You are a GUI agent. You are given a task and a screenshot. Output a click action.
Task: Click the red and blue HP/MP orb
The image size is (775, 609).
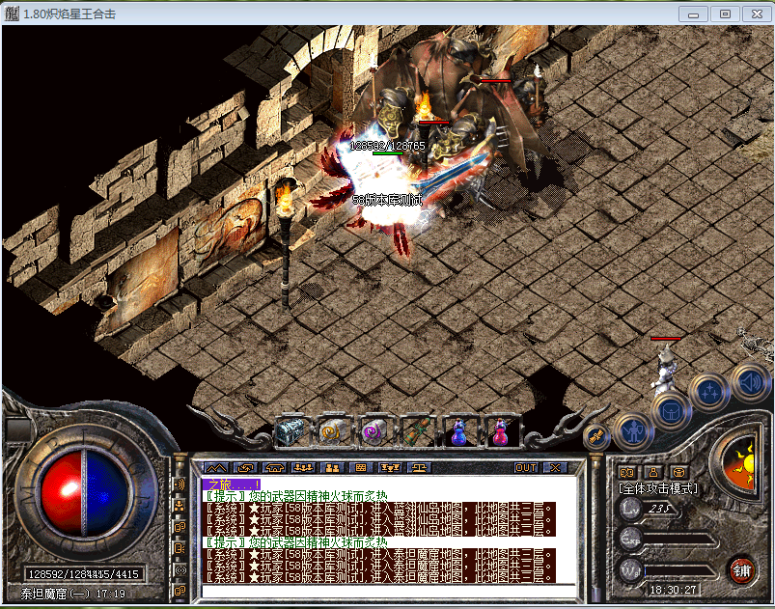[x=85, y=494]
